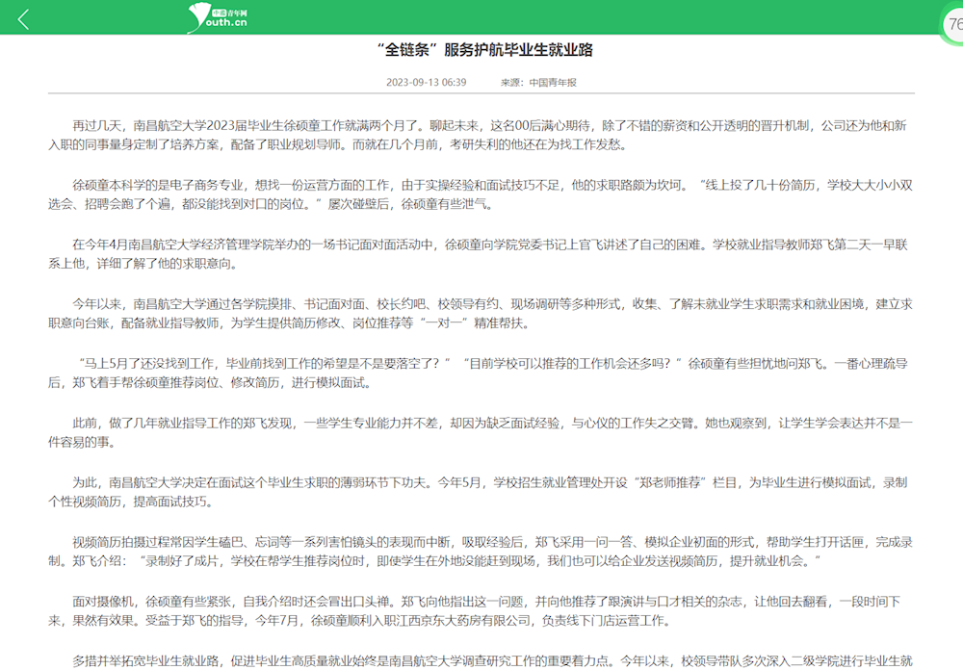Click the final paragraph about 校领导带队
Image resolution: width=963 pixels, height=670 pixels.
pos(481,662)
